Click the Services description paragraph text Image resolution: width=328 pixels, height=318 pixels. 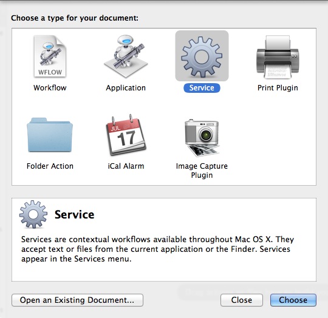click(157, 249)
